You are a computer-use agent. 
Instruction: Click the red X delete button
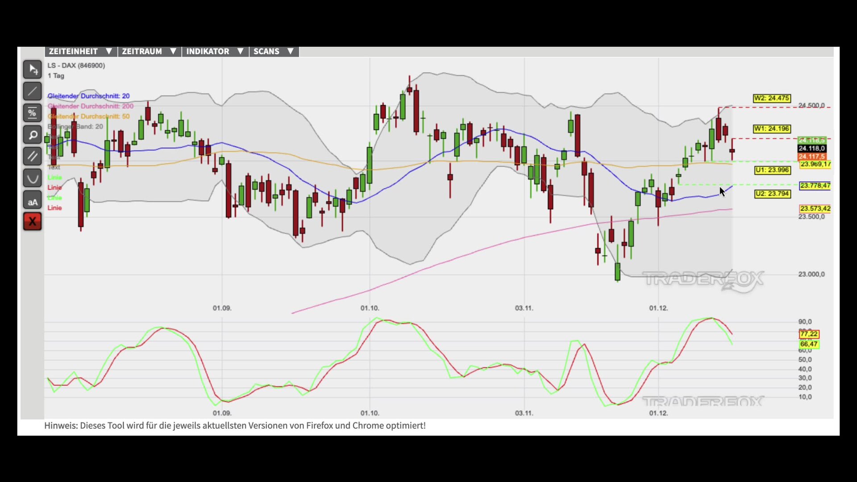[x=32, y=221]
